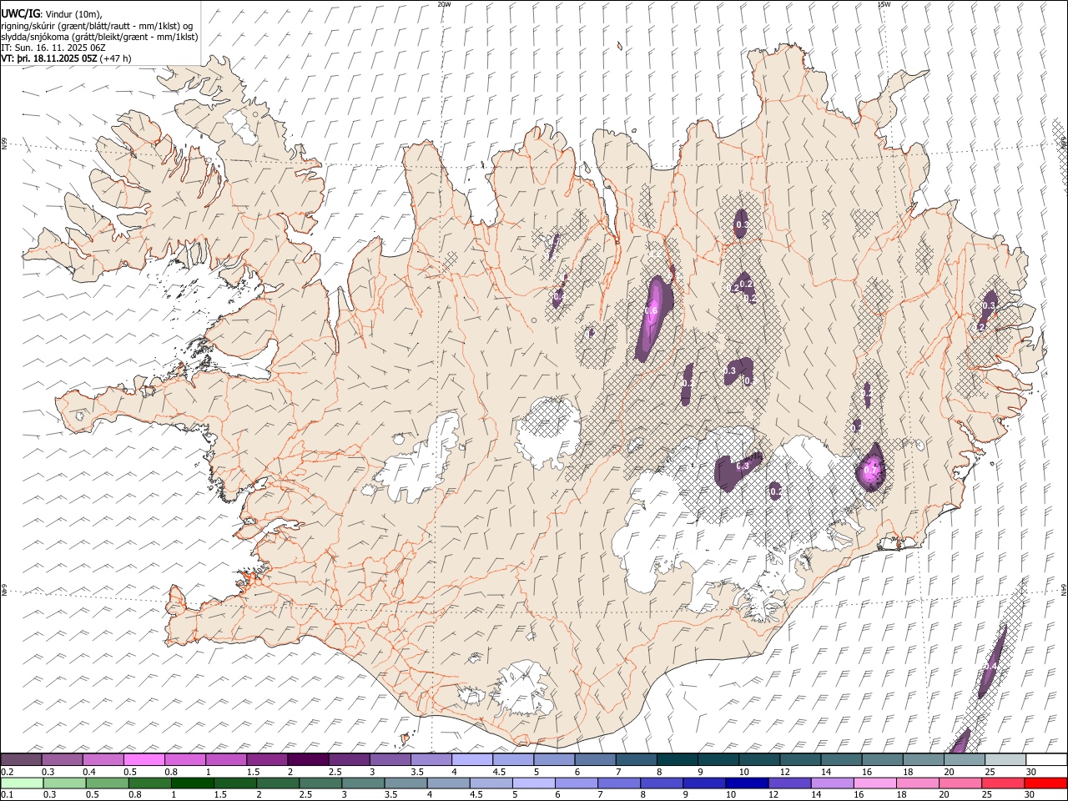
Task: Click the dark plum 0.2 sleet/snow legend swatch
Action: pyautogui.click(x=21, y=759)
